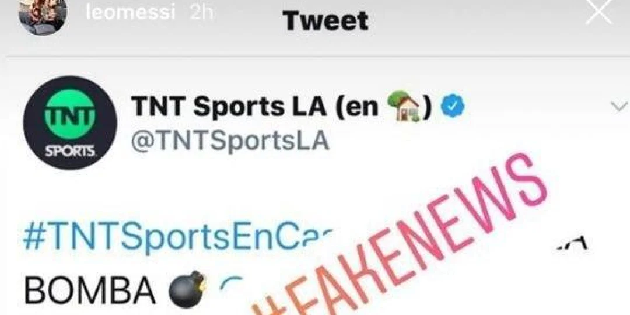Tap the house emoji in the account name

[404, 107]
